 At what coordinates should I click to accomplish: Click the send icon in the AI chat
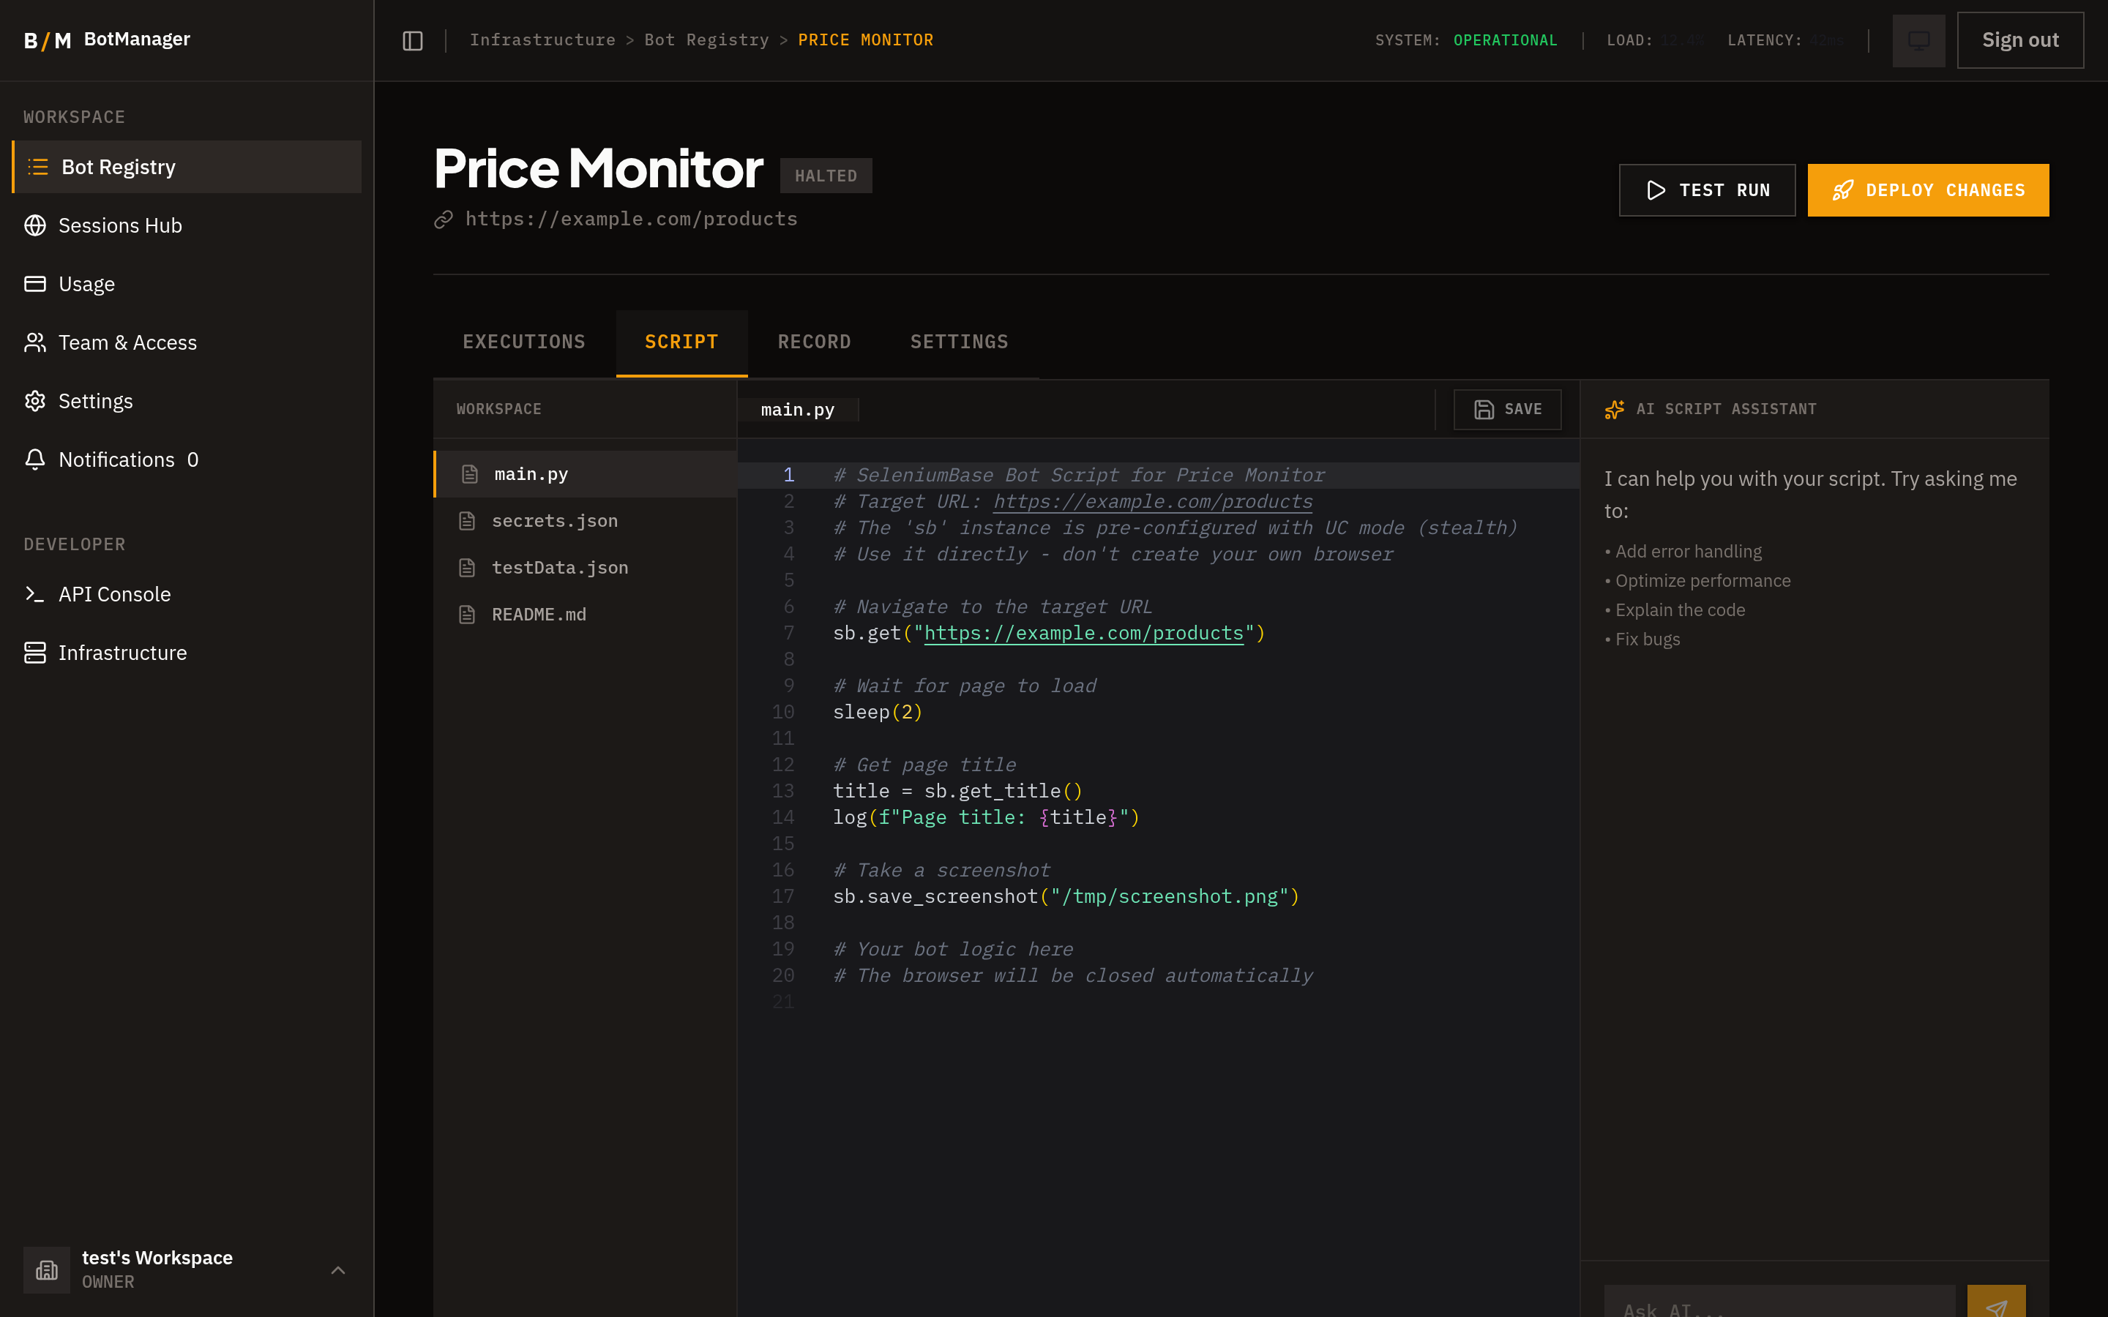click(1998, 1308)
